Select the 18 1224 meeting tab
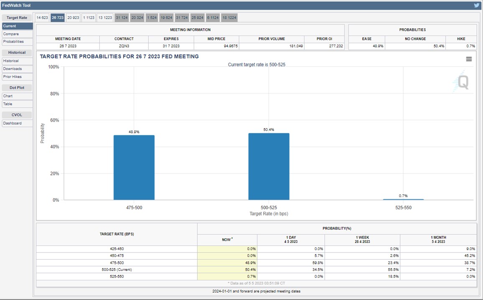The height and width of the screenshot is (300, 483). (229, 17)
